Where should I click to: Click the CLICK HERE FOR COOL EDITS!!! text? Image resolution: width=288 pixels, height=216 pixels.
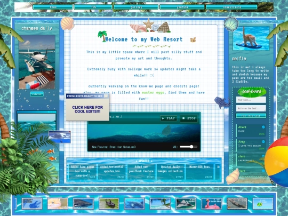pos(87,109)
